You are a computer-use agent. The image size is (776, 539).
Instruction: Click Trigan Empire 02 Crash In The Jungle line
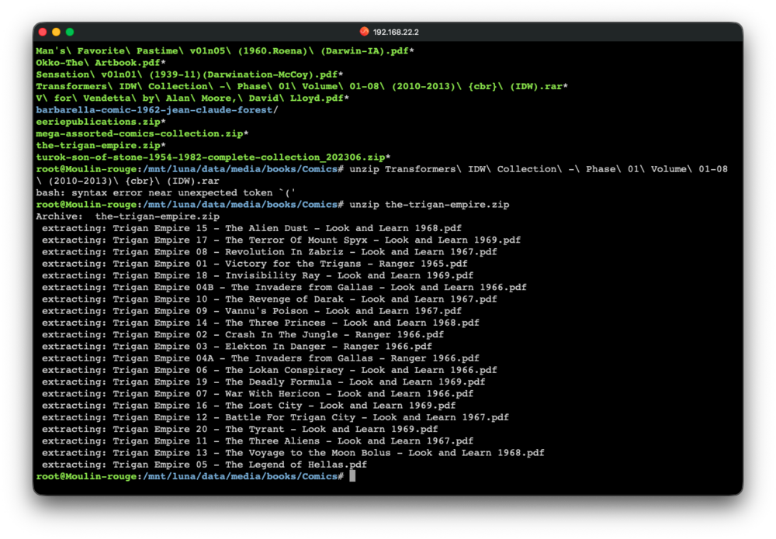coord(242,335)
